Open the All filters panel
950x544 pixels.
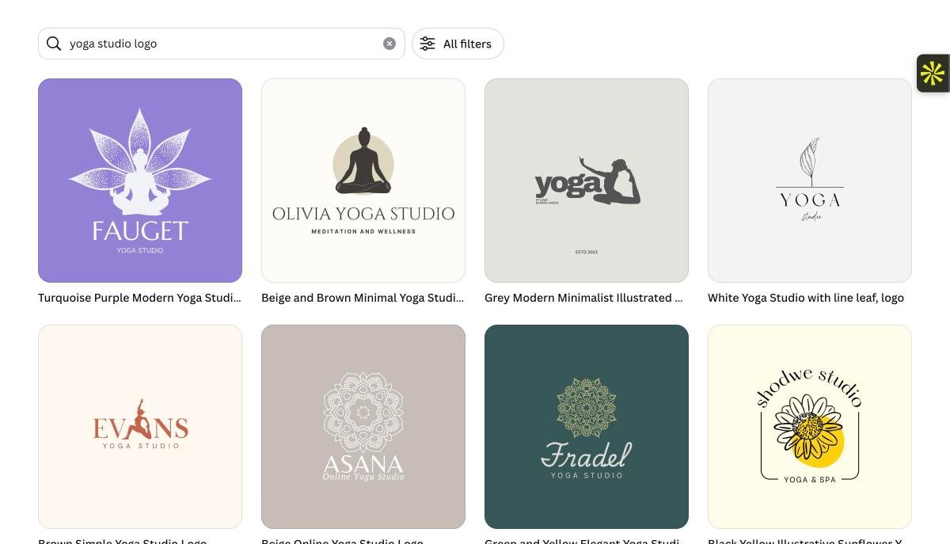pyautogui.click(x=458, y=44)
